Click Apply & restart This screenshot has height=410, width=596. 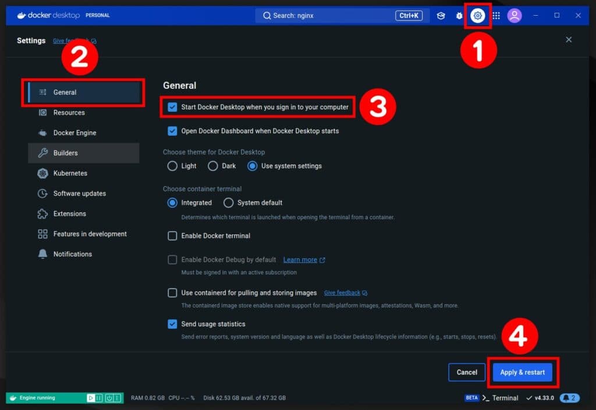point(522,372)
